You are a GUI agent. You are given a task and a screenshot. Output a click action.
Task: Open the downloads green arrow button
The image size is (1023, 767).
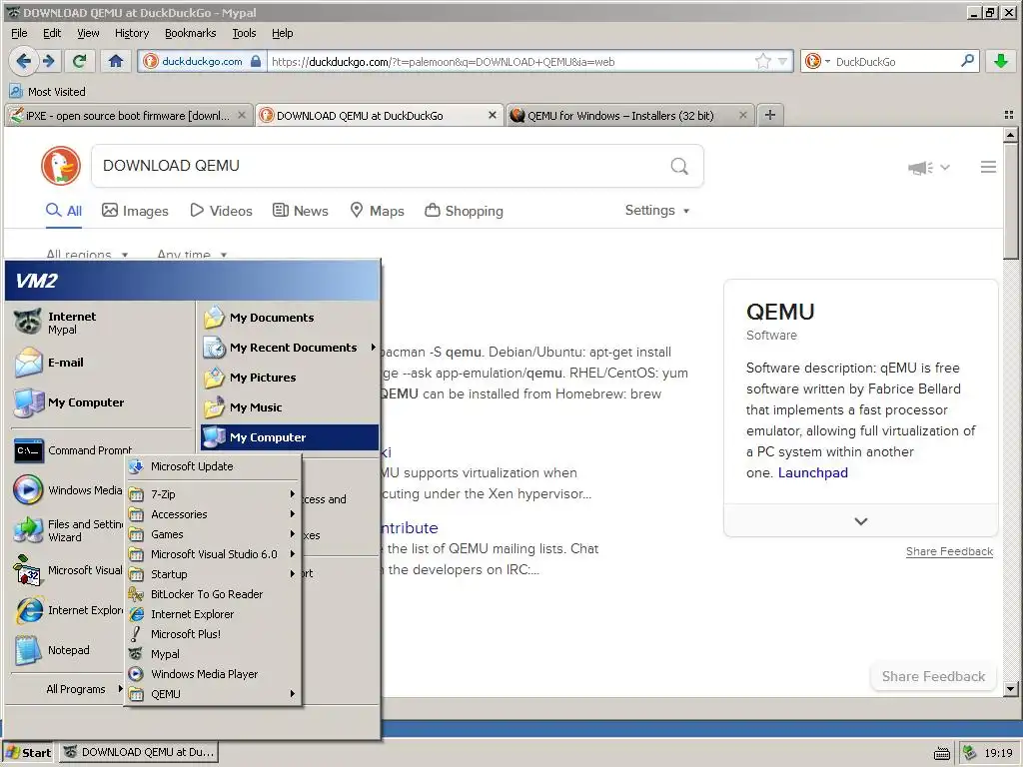pyautogui.click(x=1000, y=61)
